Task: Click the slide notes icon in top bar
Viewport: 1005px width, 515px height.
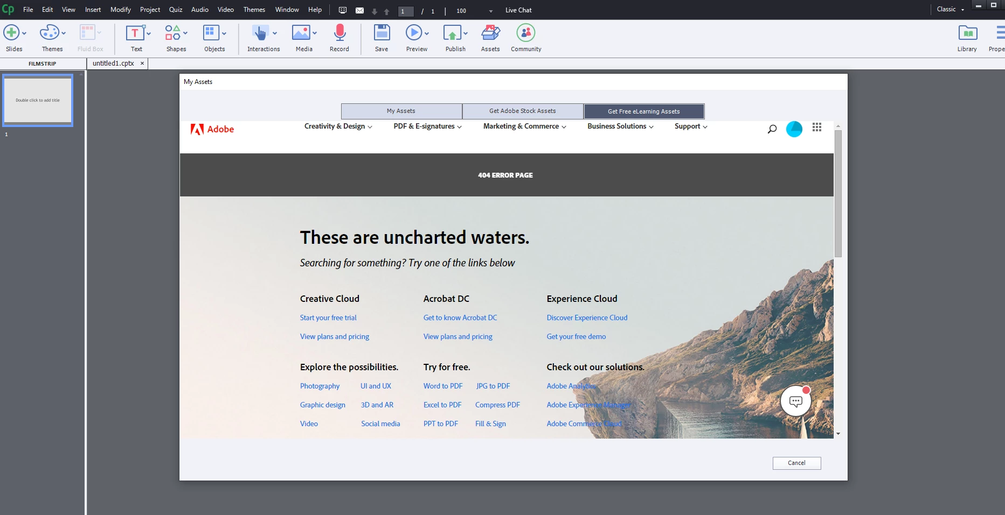Action: [343, 10]
